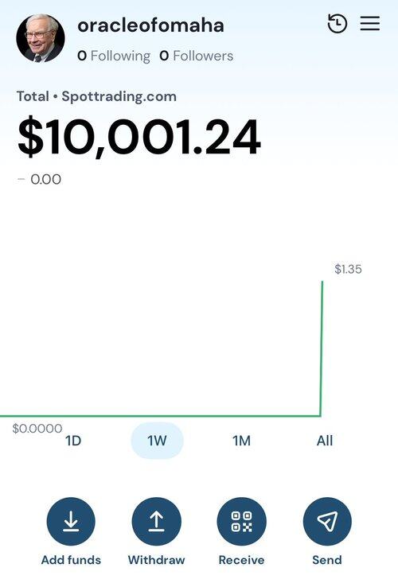The height and width of the screenshot is (583, 398).
Task: Open the hamburger menu
Action: (x=369, y=23)
